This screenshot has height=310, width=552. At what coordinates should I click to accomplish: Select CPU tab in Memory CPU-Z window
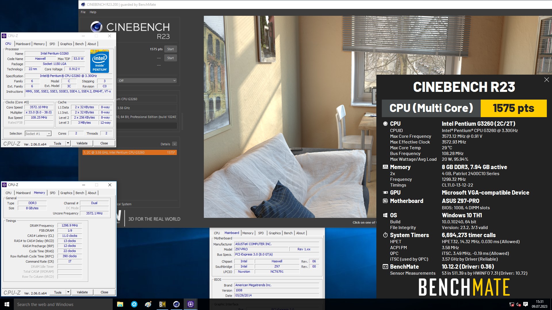coord(9,193)
